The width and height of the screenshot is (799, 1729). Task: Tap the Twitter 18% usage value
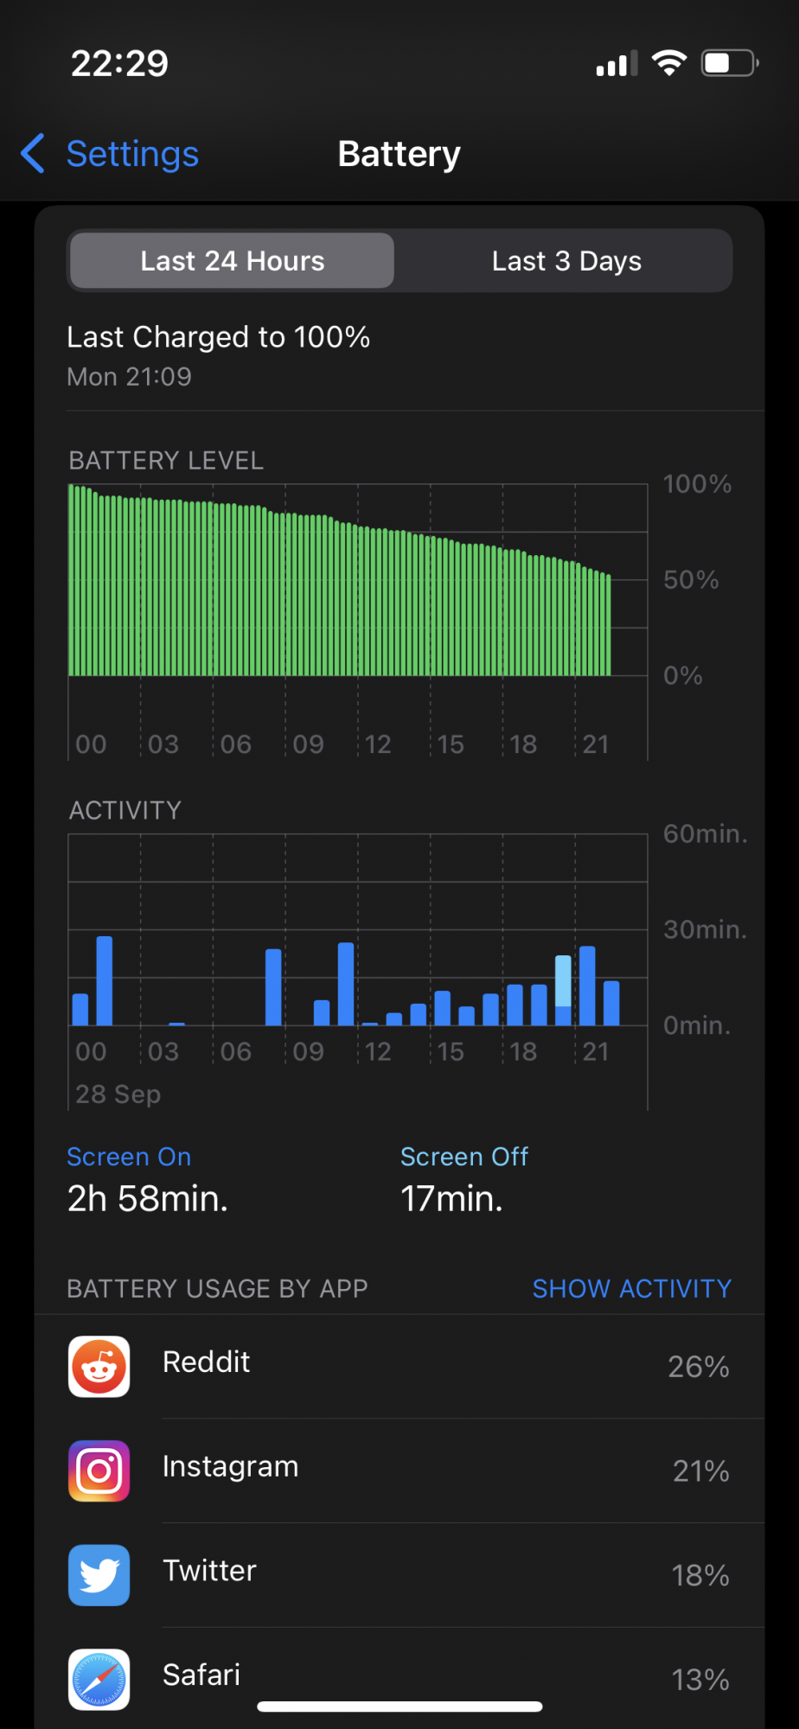[x=700, y=1576]
